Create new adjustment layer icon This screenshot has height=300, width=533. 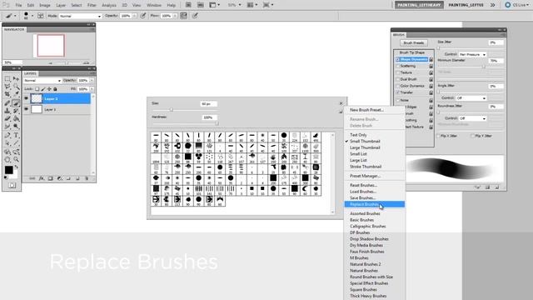pyautogui.click(x=59, y=178)
